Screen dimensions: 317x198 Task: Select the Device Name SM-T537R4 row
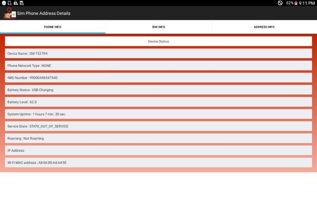point(158,54)
